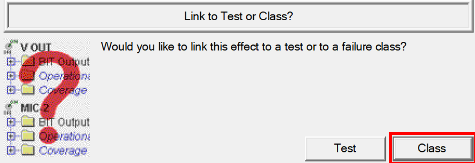Select the Coverage folder icon under MIC-2

[27, 151]
